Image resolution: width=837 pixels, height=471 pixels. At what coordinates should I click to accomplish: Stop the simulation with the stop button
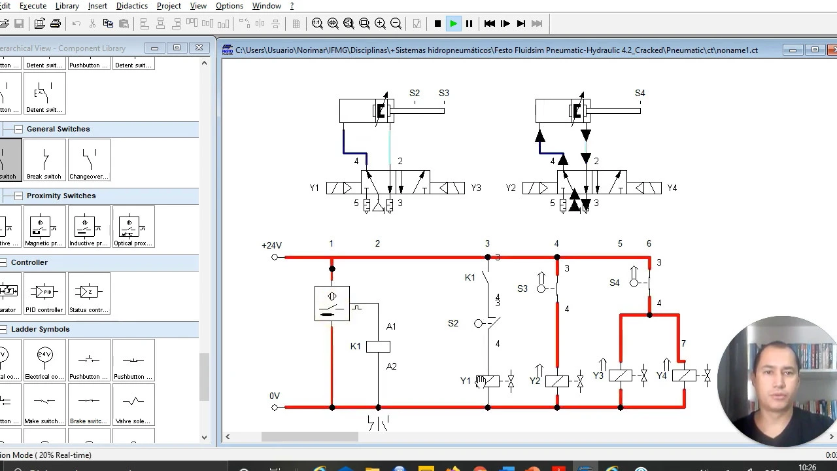[437, 24]
